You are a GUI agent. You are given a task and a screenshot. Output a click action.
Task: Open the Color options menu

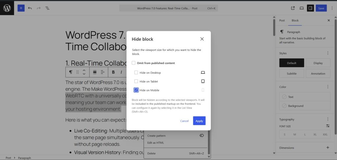tap(327, 87)
